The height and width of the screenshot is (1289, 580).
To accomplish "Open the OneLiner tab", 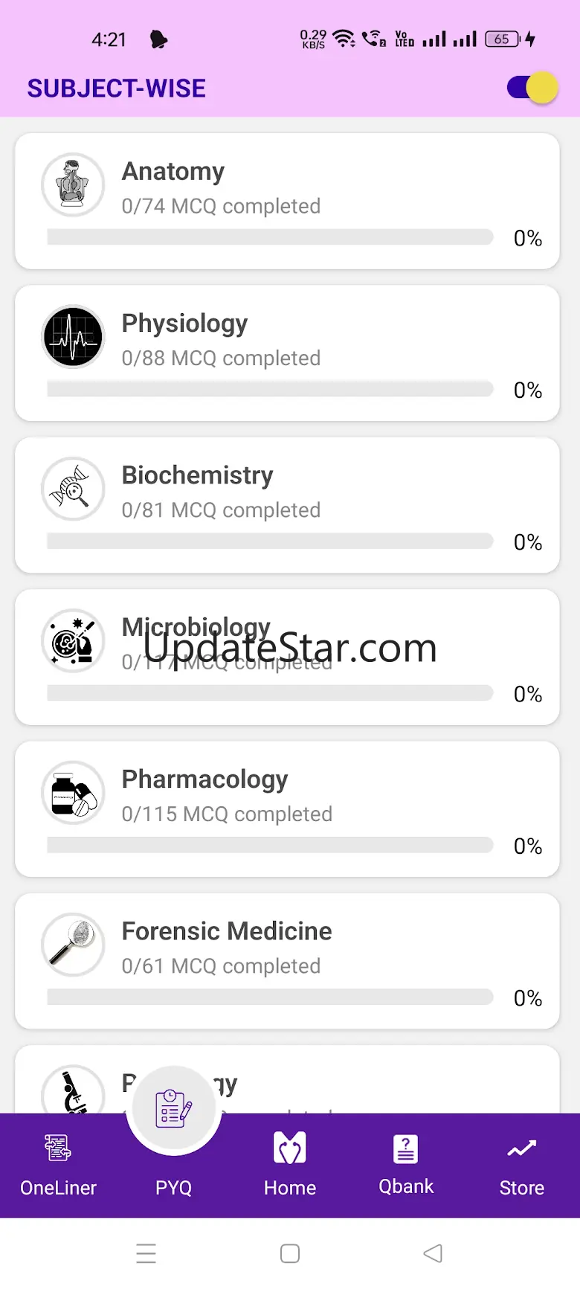I will pos(58,1164).
